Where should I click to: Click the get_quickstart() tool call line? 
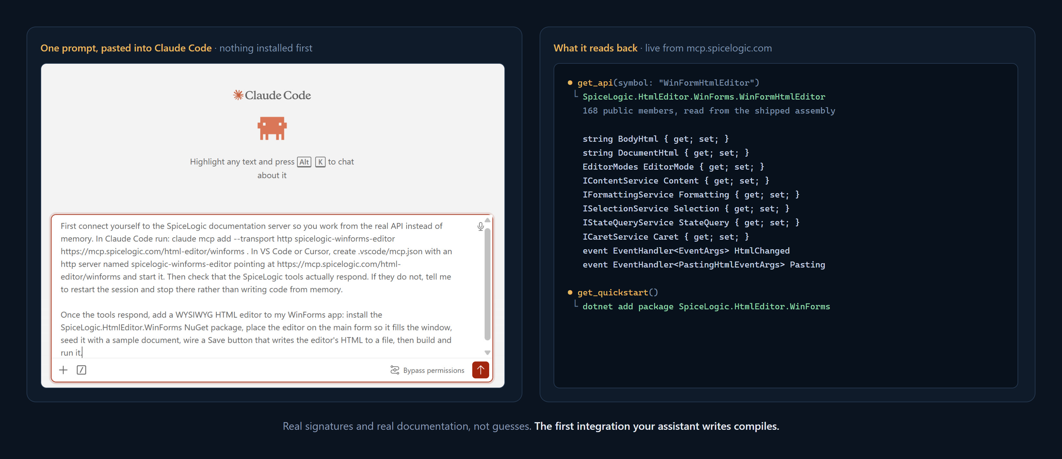618,292
